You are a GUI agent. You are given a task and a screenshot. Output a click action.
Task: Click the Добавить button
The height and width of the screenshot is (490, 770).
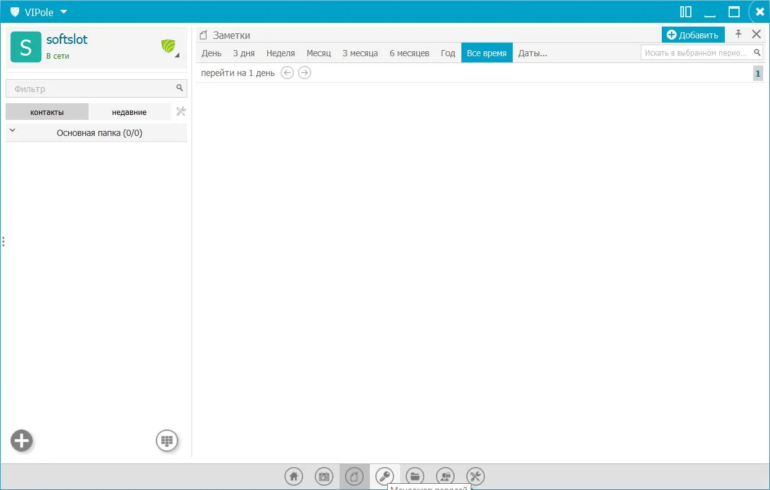(x=693, y=35)
